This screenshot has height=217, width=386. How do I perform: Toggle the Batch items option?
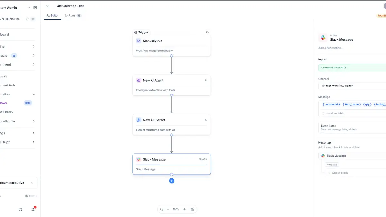(352, 127)
